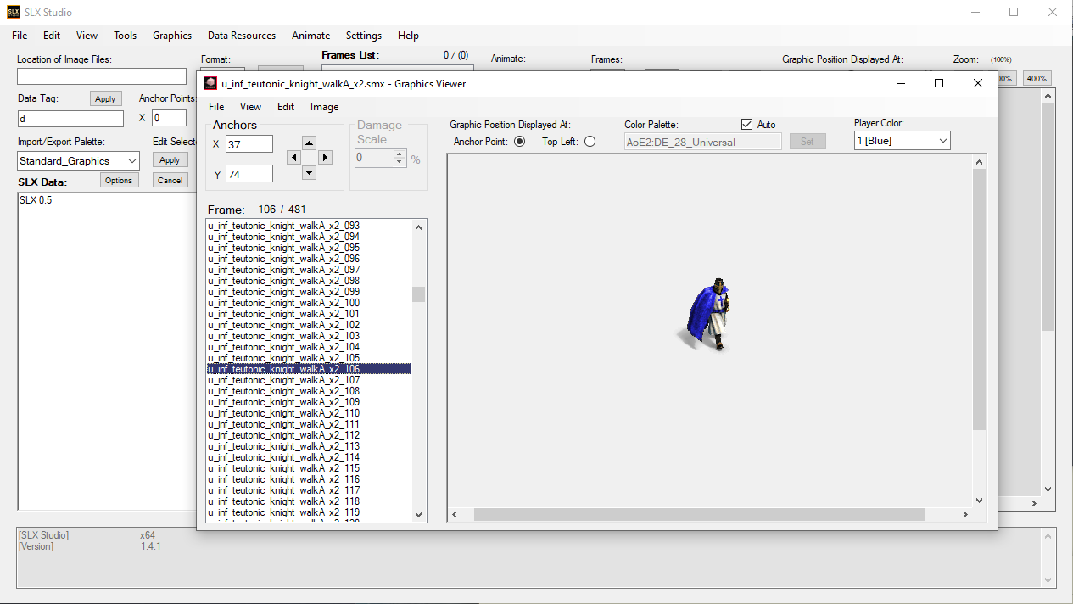Image resolution: width=1073 pixels, height=604 pixels.
Task: Nudge the anchor left with the left arrow
Action: click(293, 157)
